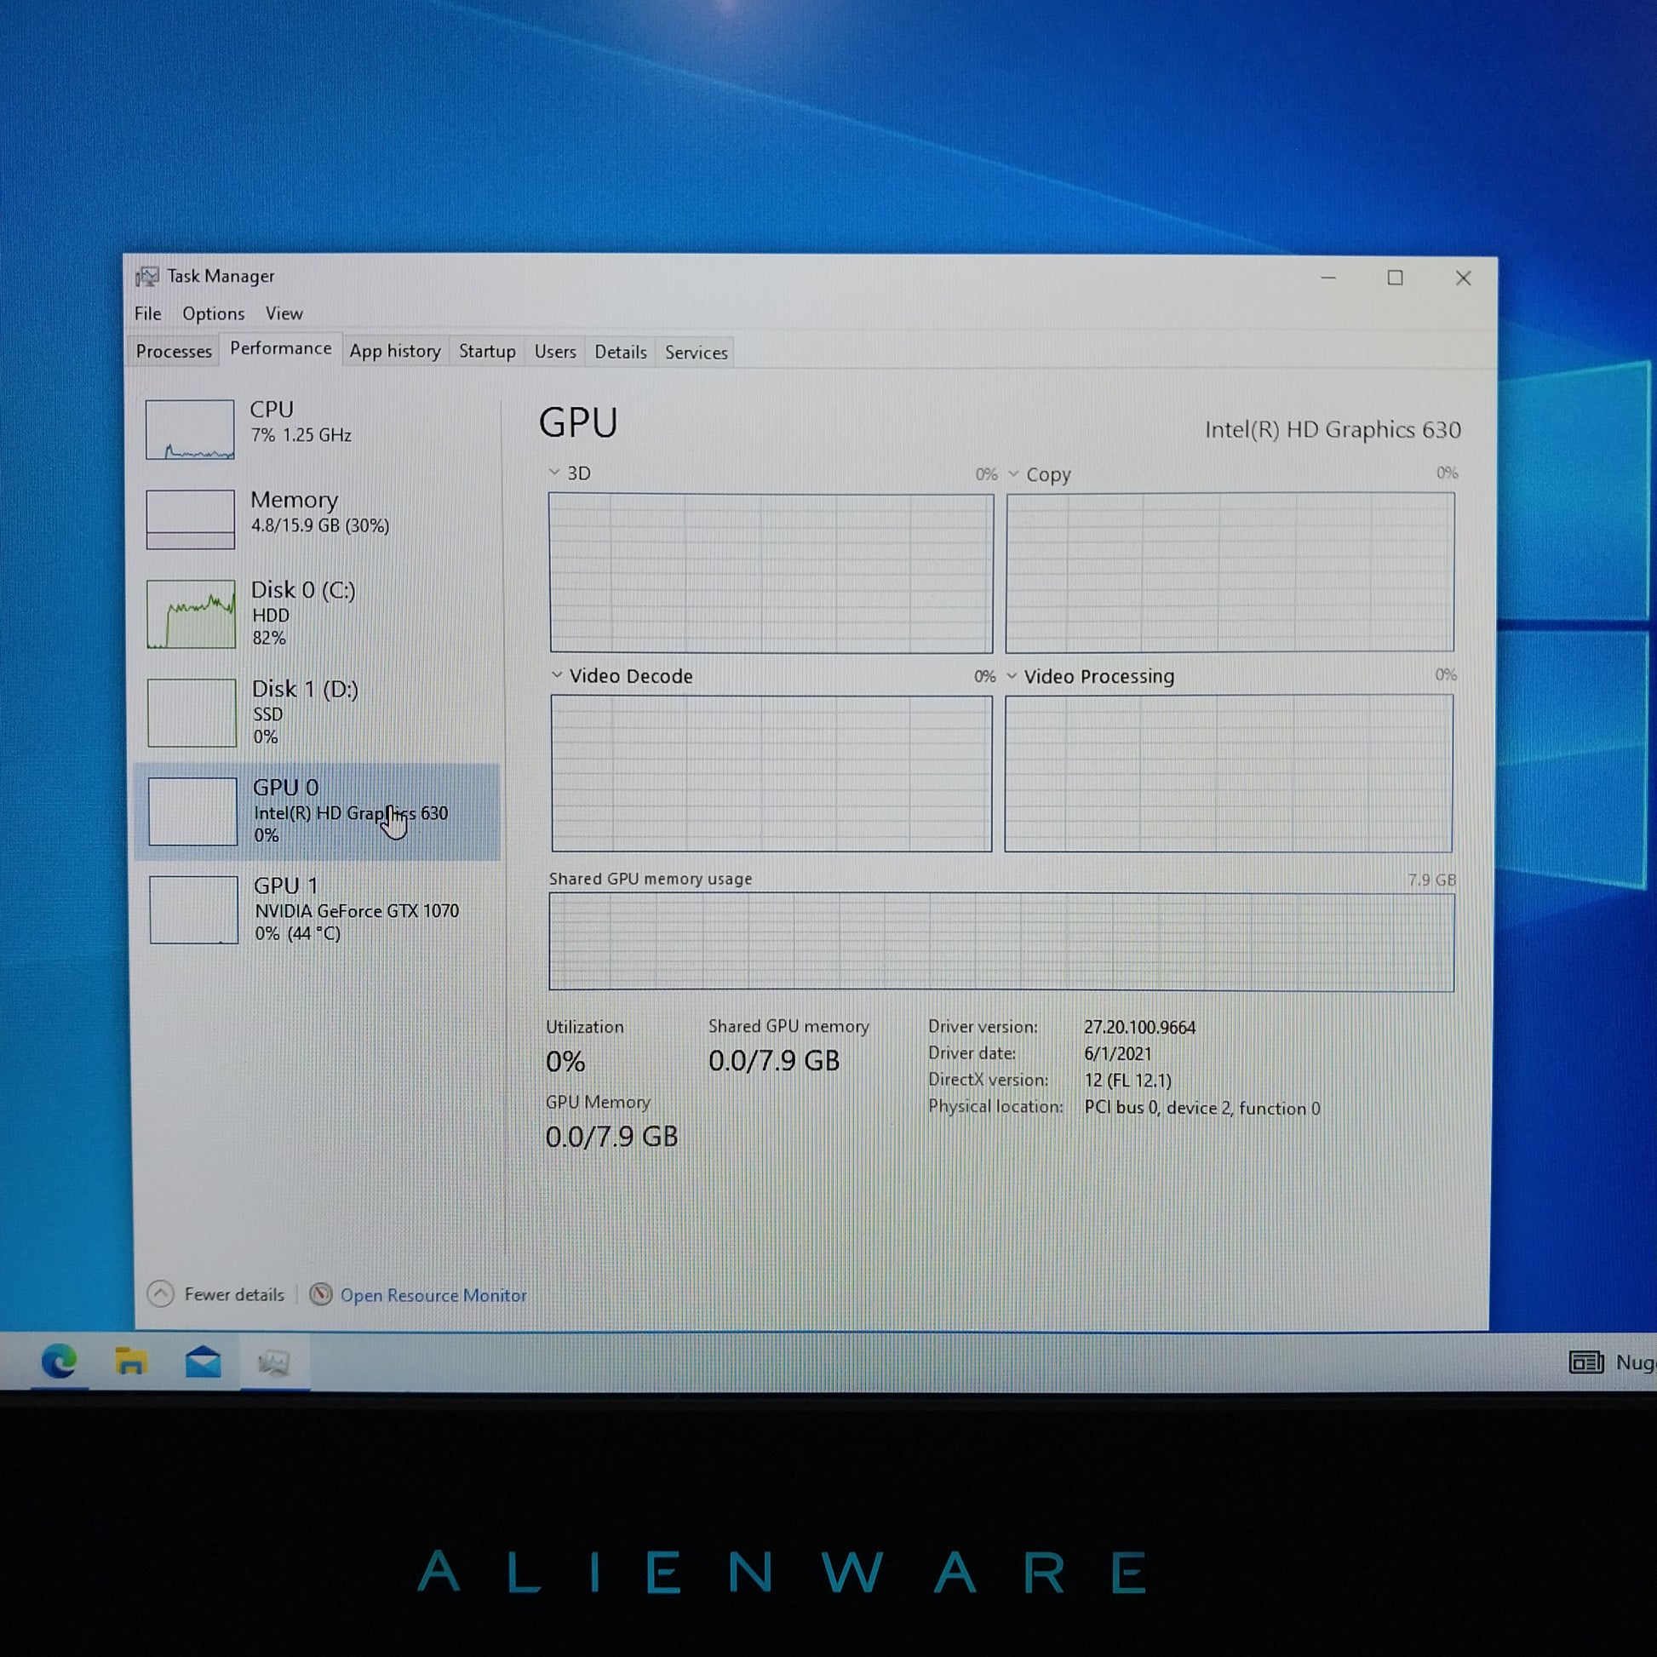Close the Task Manager window
This screenshot has height=1657, width=1657.
tap(1463, 278)
